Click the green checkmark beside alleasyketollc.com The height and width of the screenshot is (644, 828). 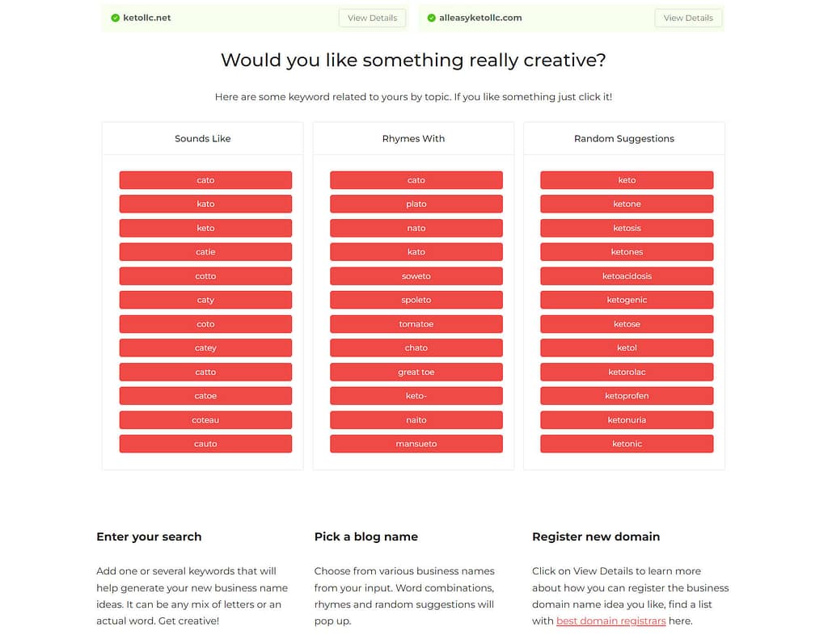point(432,18)
